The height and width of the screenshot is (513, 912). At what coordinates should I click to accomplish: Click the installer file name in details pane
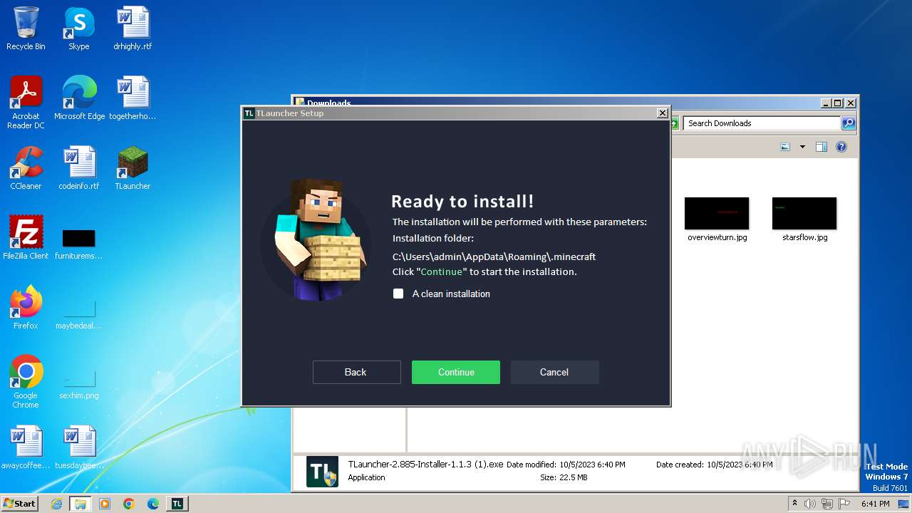pos(425,464)
